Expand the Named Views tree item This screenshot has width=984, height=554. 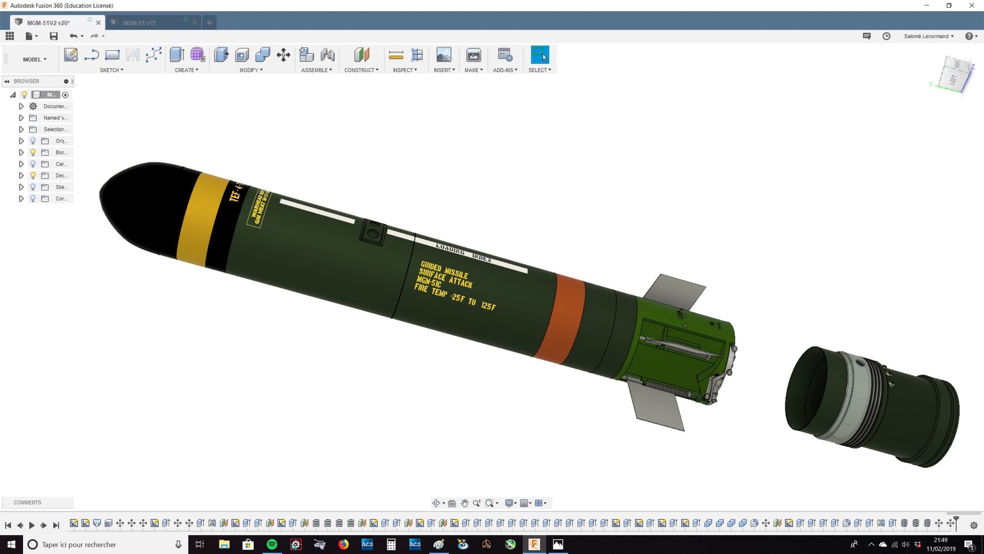click(x=21, y=117)
